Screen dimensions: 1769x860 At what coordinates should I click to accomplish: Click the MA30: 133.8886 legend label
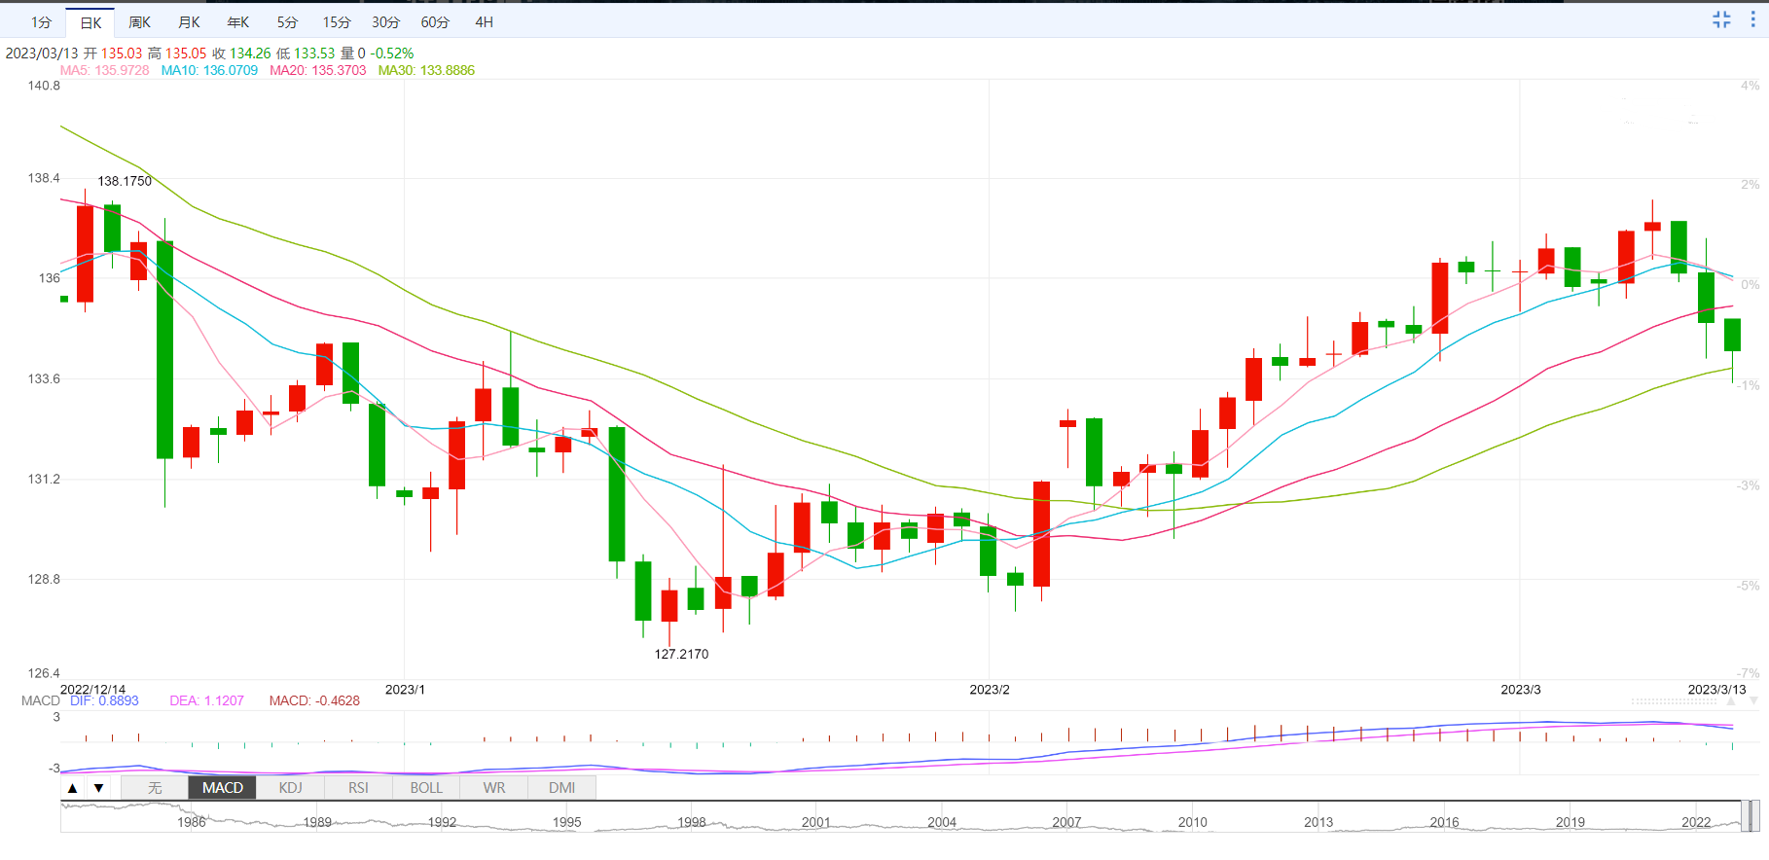426,70
